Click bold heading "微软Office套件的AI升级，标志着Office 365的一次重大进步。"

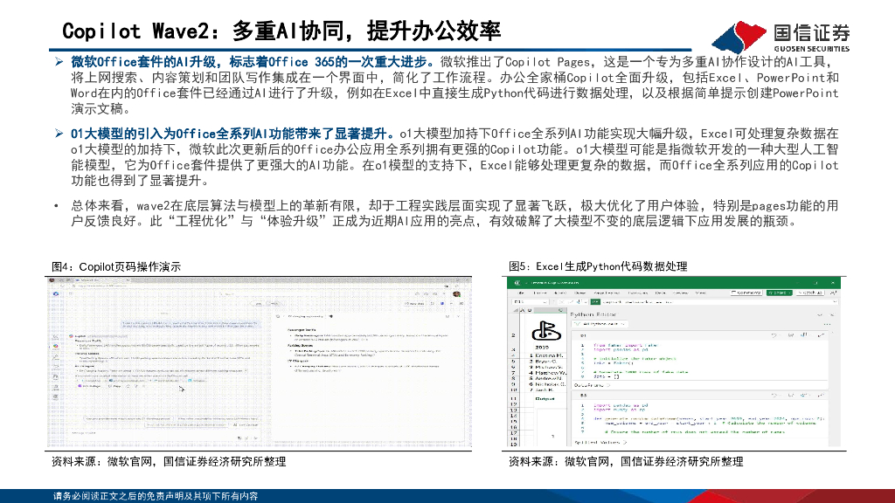253,62
